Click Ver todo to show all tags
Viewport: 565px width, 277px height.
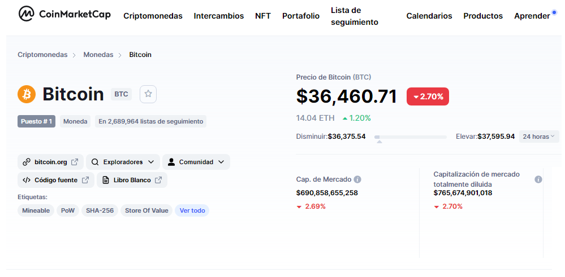(x=192, y=210)
